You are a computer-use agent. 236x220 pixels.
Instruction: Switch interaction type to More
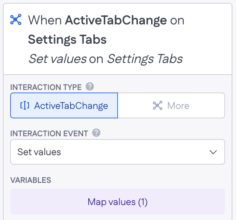[x=171, y=105]
